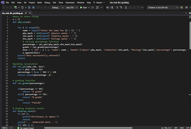
Task: Click the Python interactive window icon
Action: point(187,8)
